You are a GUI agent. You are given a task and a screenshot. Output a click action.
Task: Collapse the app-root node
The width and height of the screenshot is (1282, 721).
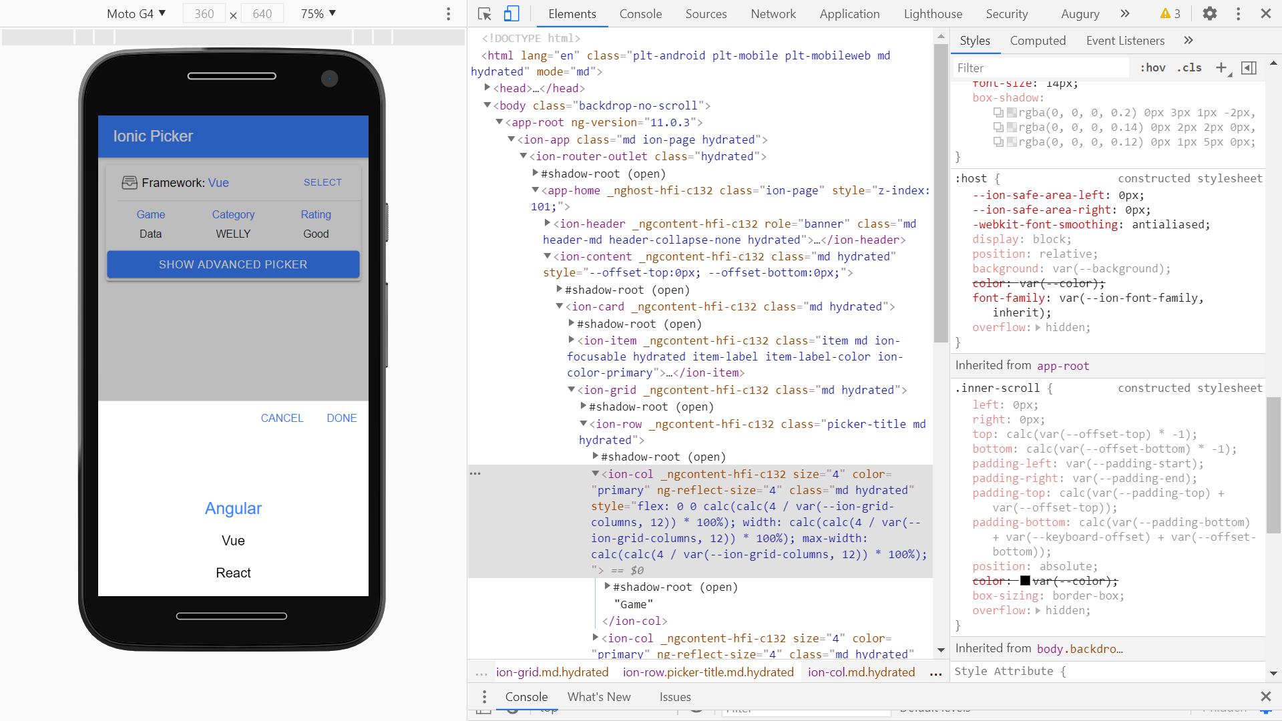pos(499,122)
